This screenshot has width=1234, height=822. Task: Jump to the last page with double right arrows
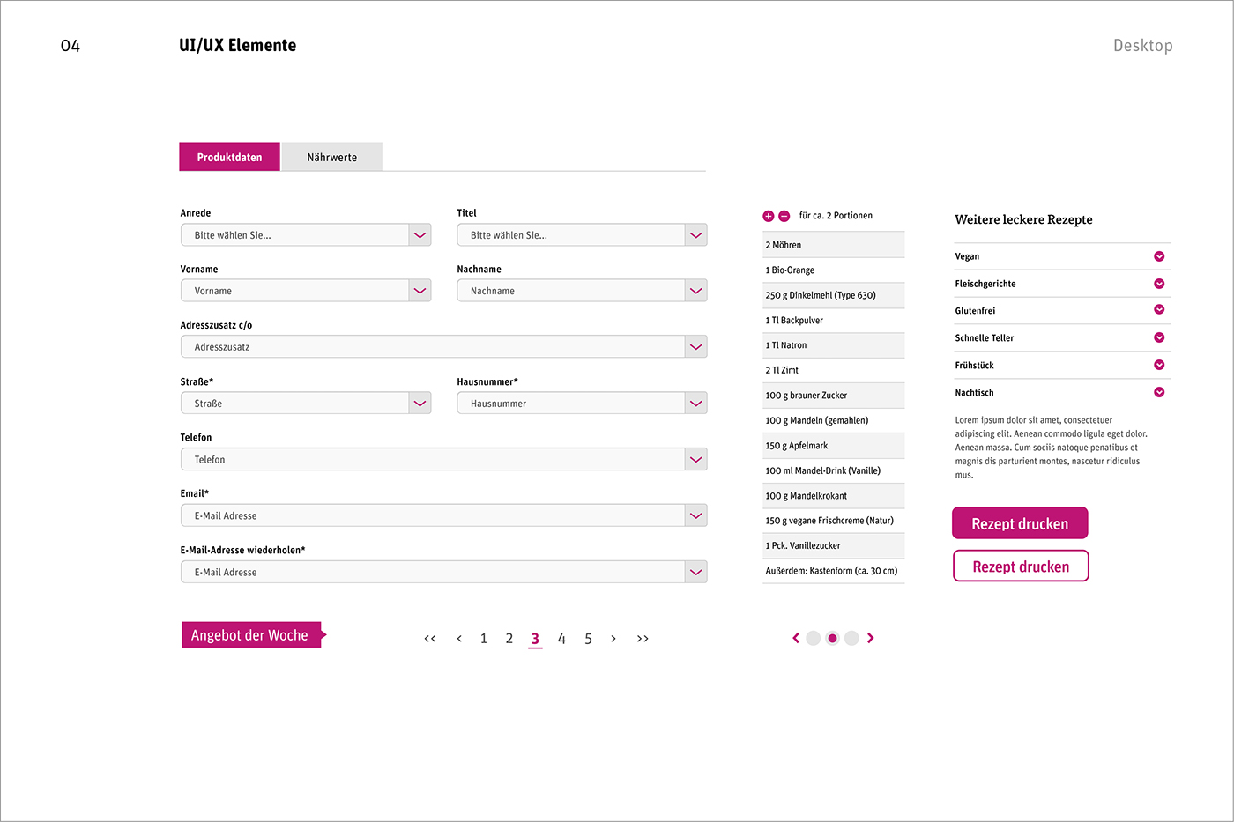point(643,639)
